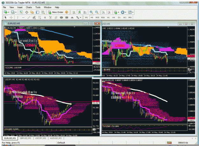Click the clock Periods icon
Screen dimensions: 199x146
click(123, 12)
